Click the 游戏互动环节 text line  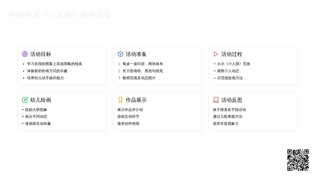click(x=128, y=116)
